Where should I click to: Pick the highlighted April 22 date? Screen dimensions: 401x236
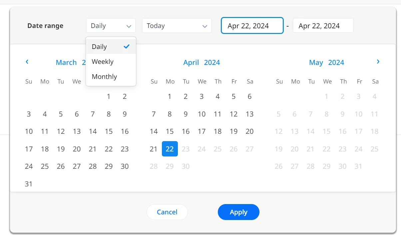pyautogui.click(x=170, y=149)
